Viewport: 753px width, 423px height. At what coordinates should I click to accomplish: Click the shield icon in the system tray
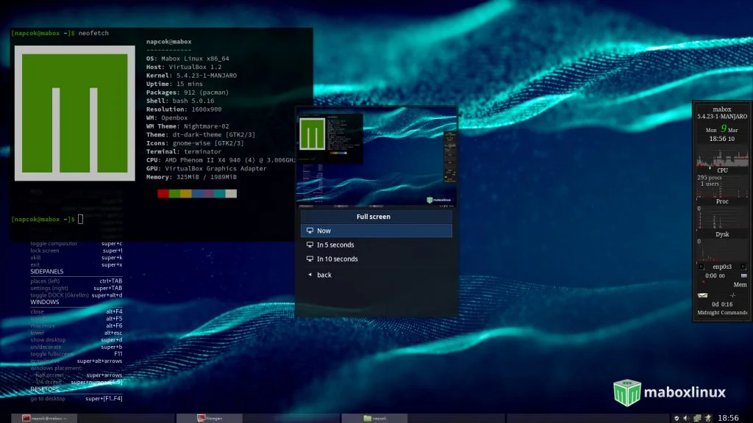(x=677, y=418)
